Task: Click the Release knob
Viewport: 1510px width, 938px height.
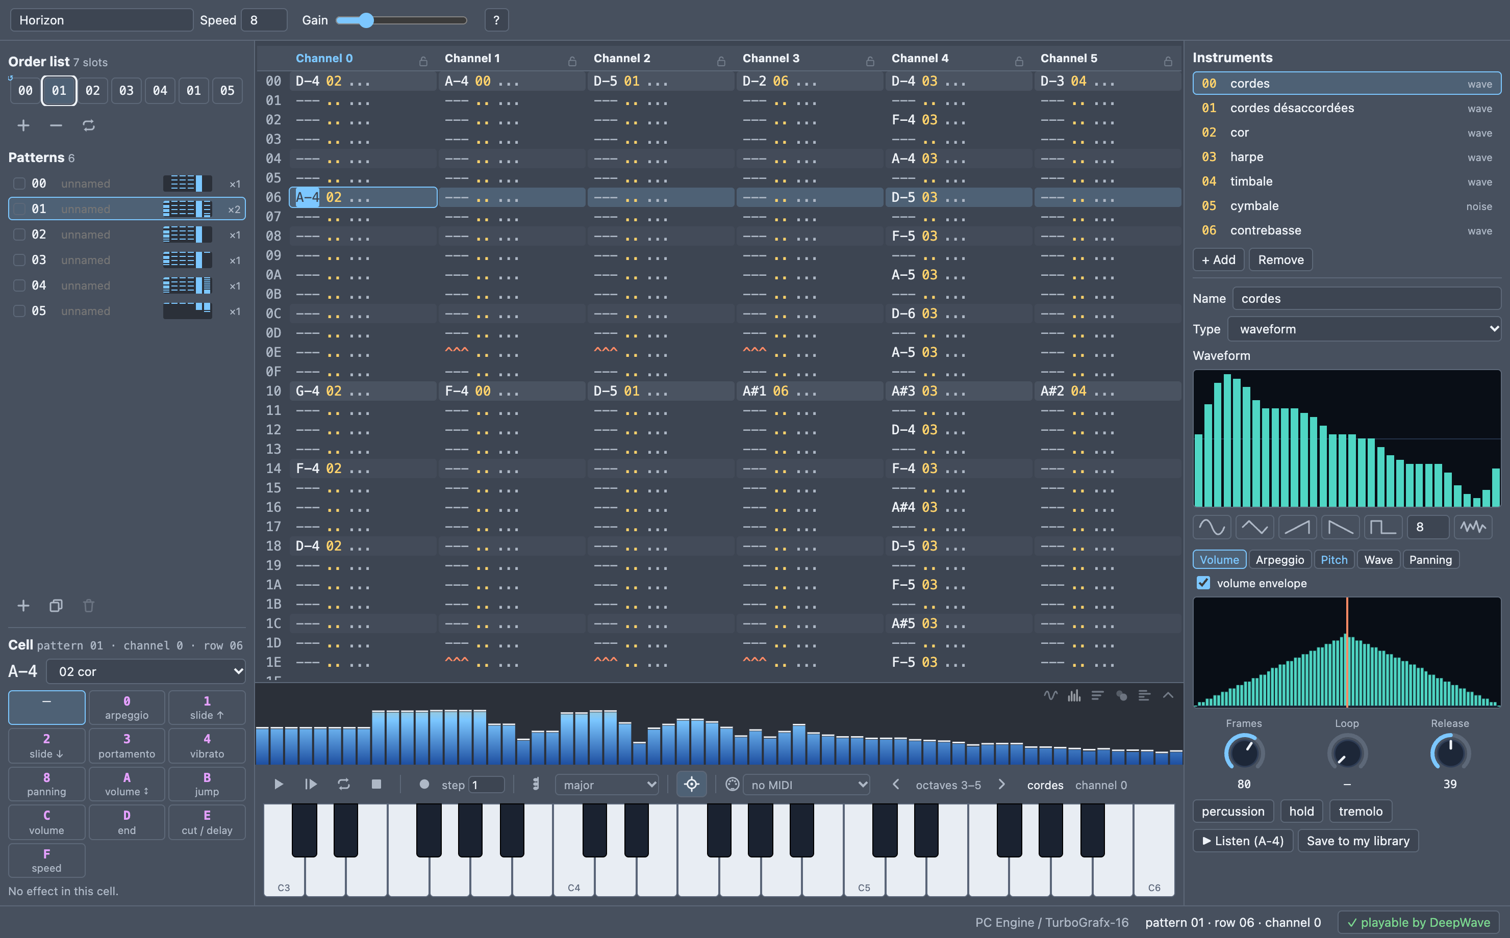Action: click(1450, 753)
